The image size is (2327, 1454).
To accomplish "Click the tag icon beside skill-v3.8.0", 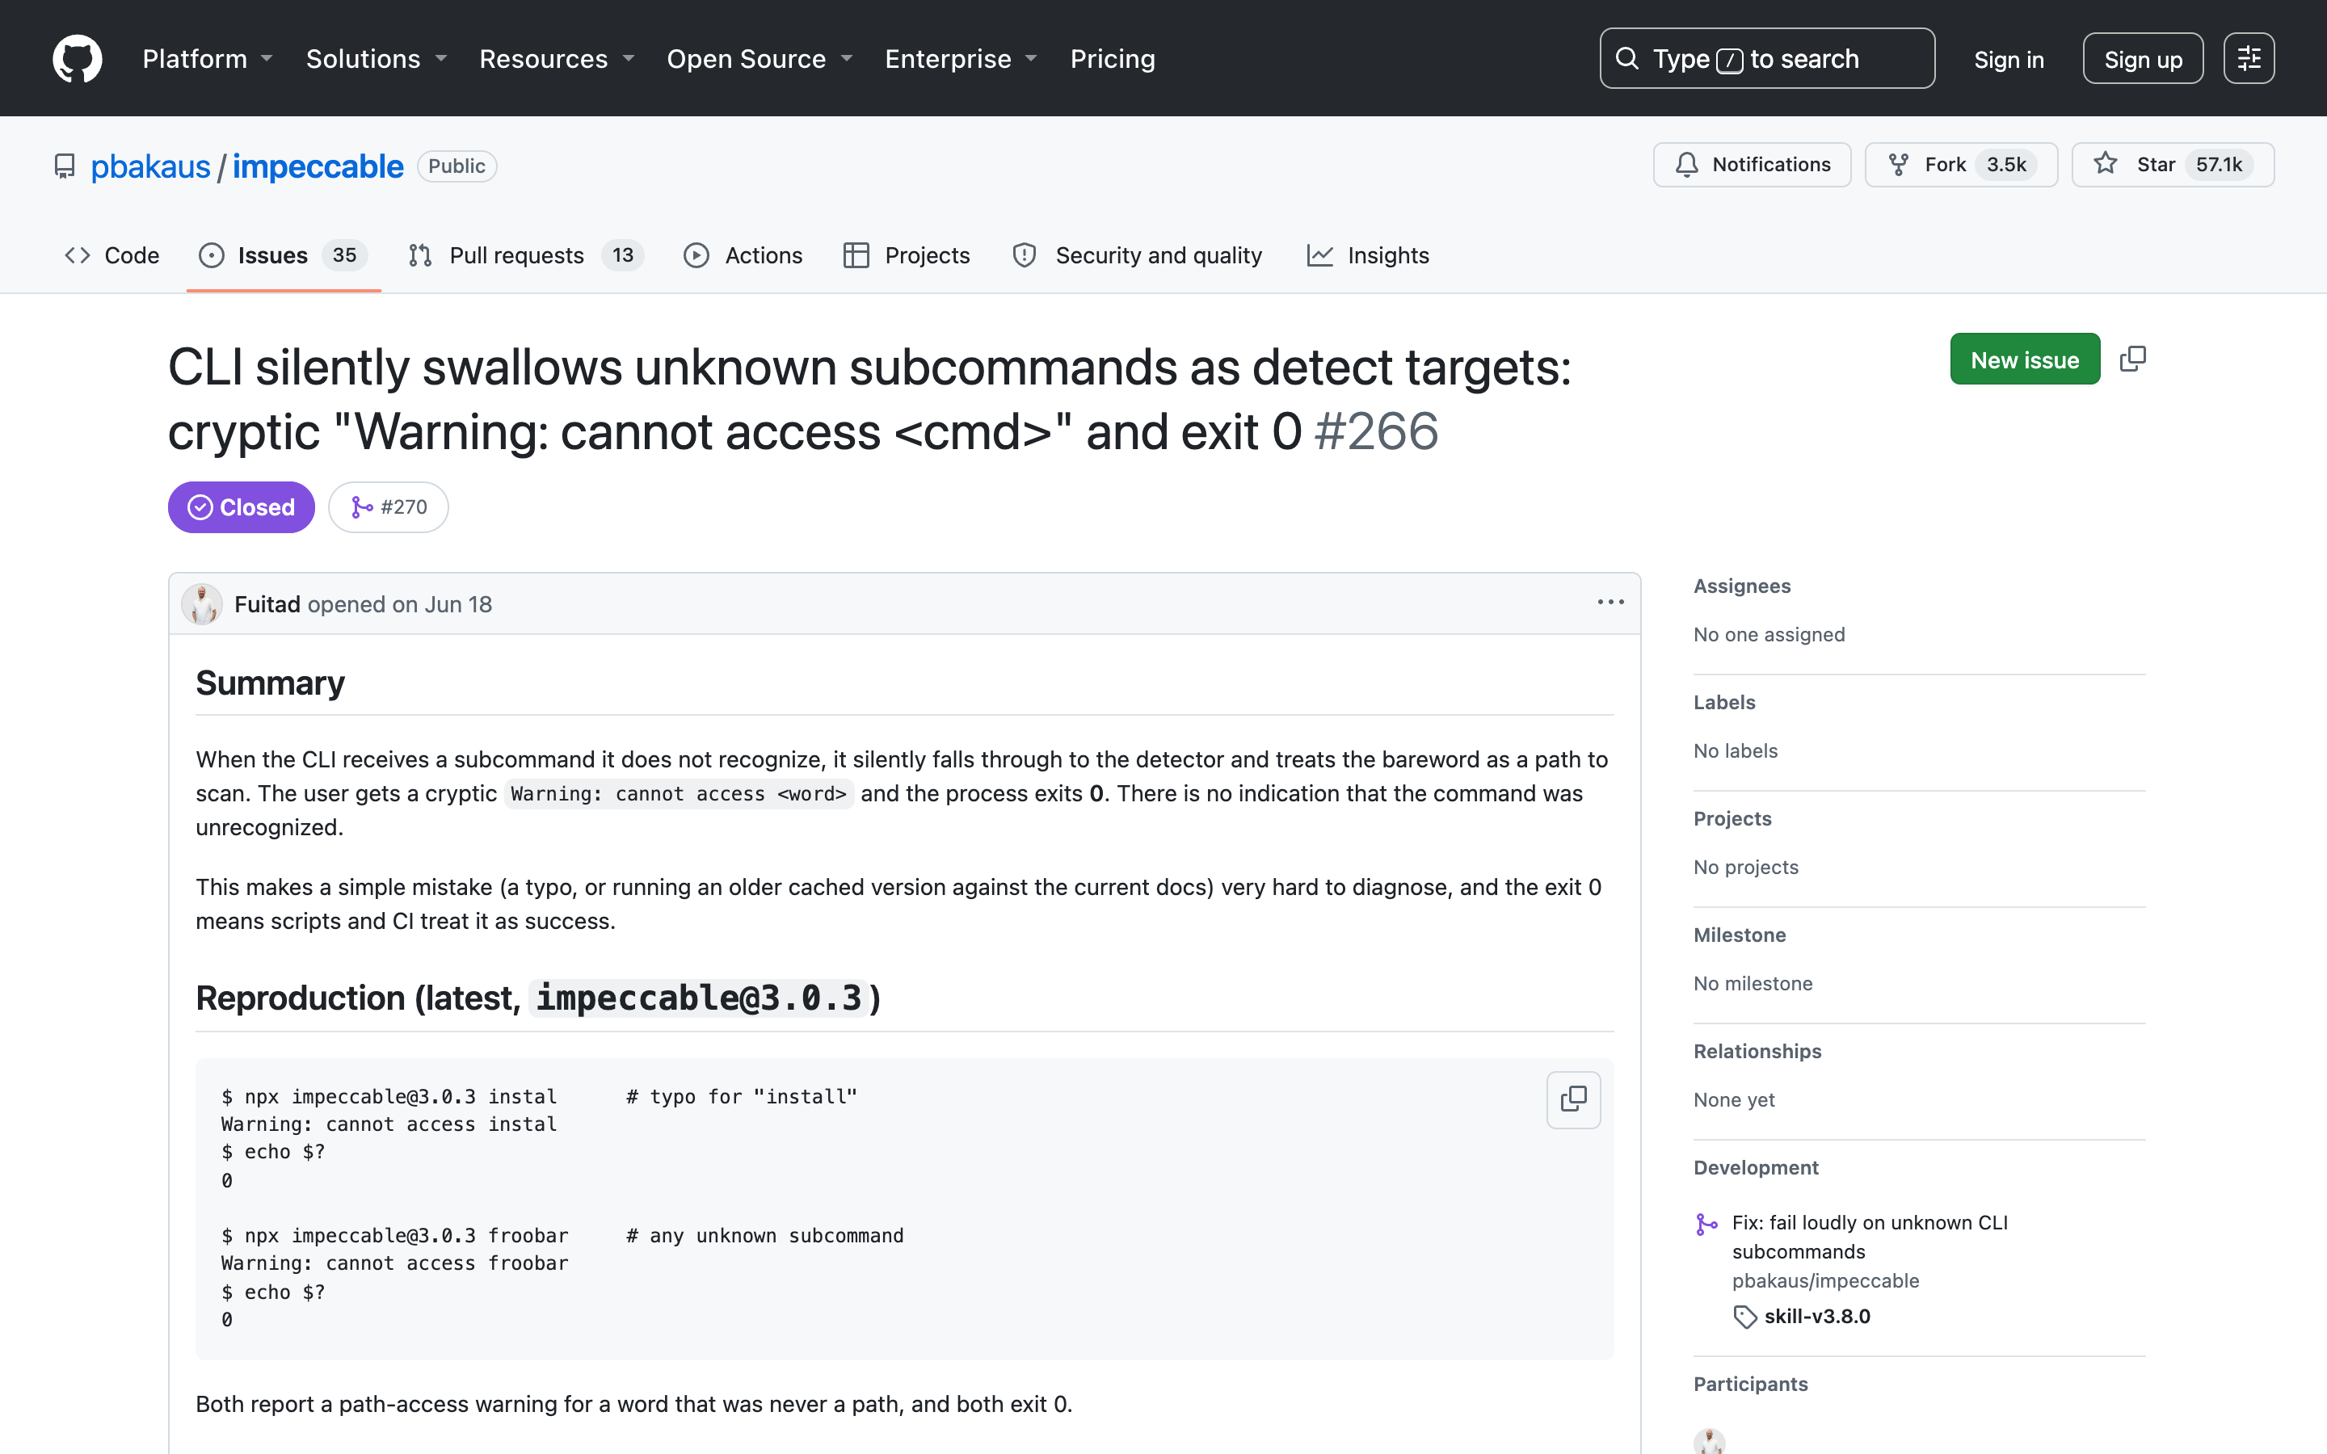I will click(x=1744, y=1317).
